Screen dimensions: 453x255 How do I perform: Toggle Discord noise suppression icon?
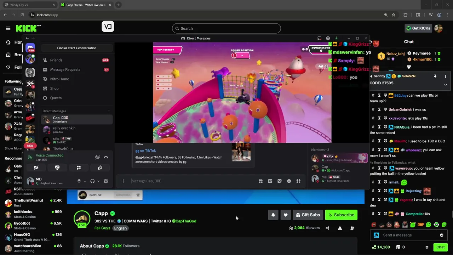(x=97, y=157)
